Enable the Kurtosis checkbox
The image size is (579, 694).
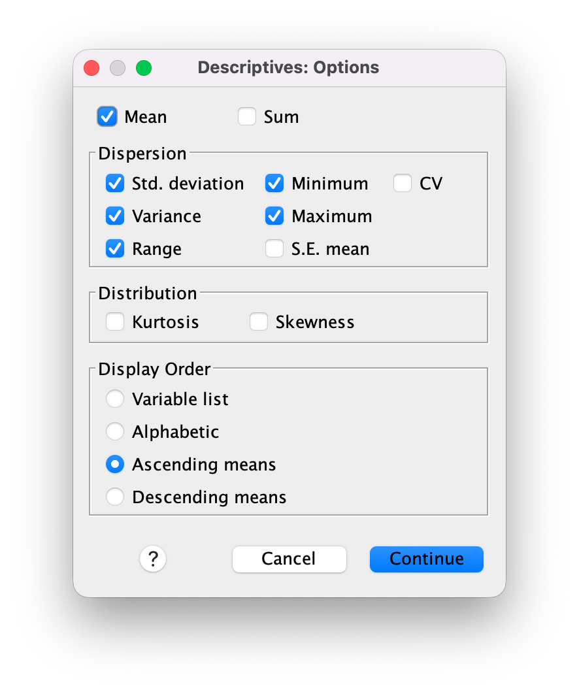[x=115, y=322]
